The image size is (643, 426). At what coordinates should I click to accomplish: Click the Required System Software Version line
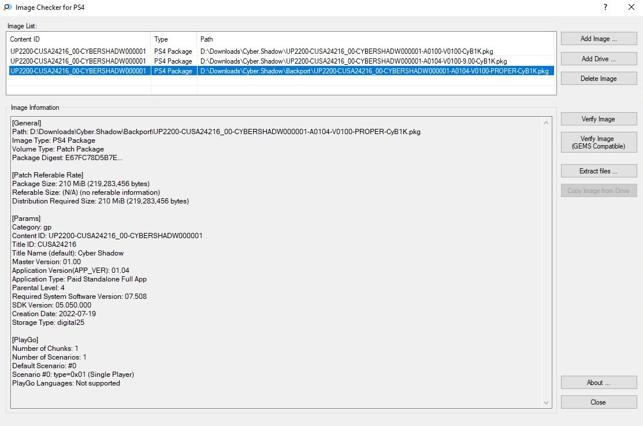pos(79,297)
